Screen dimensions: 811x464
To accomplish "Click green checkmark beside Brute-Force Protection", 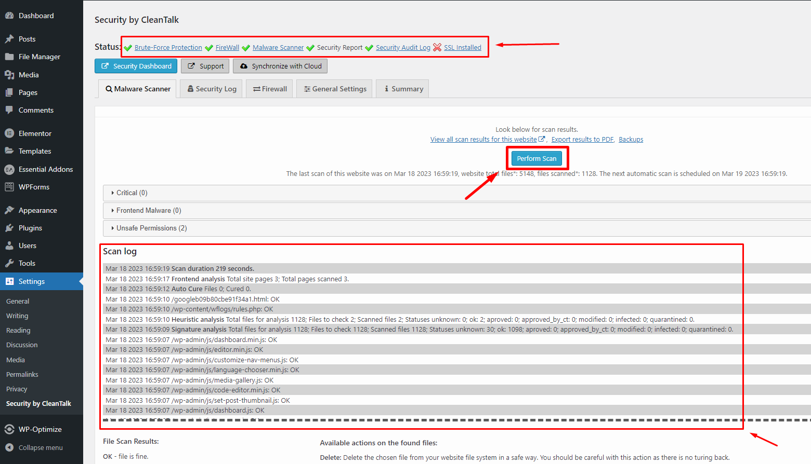I will click(128, 48).
